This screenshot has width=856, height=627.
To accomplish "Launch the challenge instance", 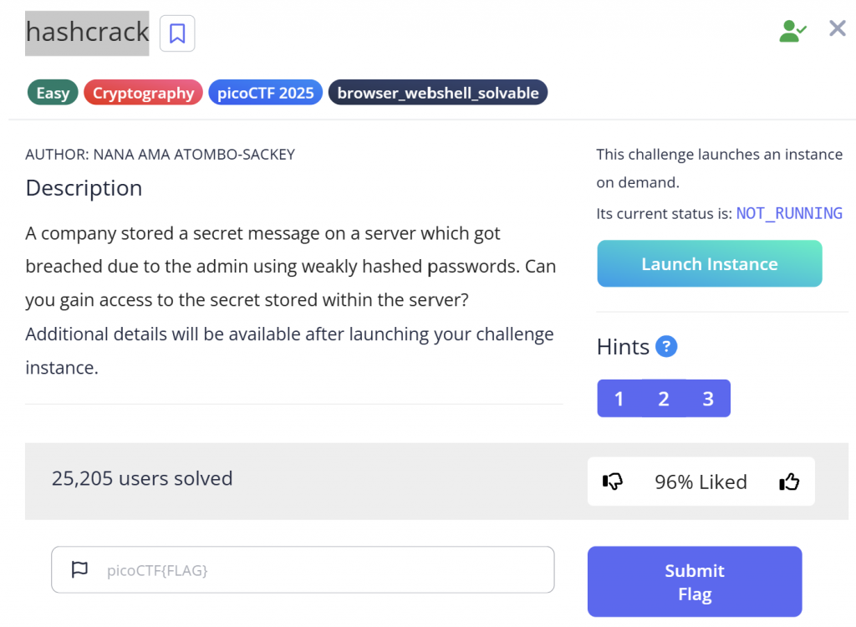I will (709, 264).
